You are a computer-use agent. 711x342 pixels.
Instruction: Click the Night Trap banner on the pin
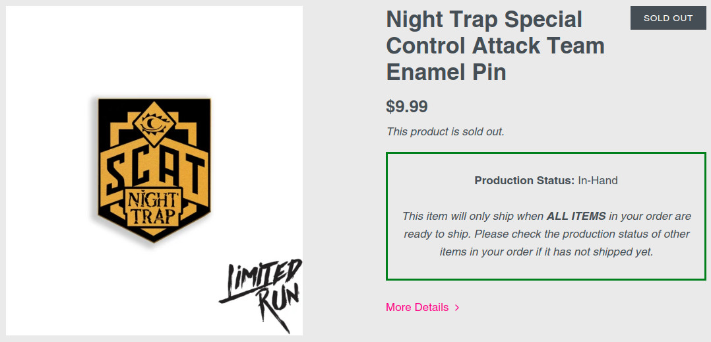[153, 207]
